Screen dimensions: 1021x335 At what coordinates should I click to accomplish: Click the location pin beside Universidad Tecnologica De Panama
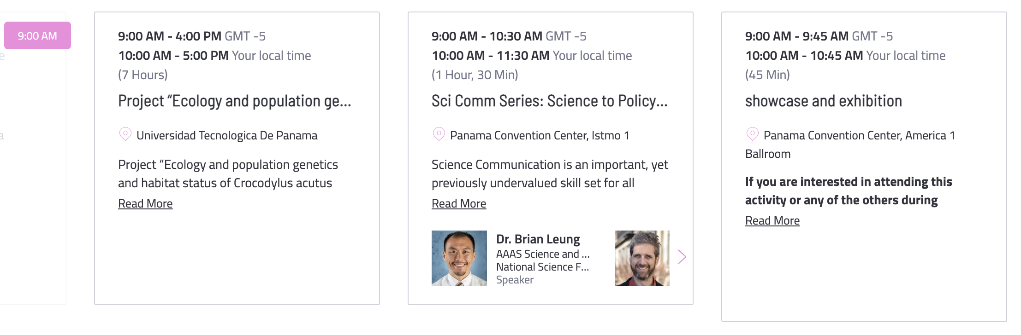click(125, 134)
